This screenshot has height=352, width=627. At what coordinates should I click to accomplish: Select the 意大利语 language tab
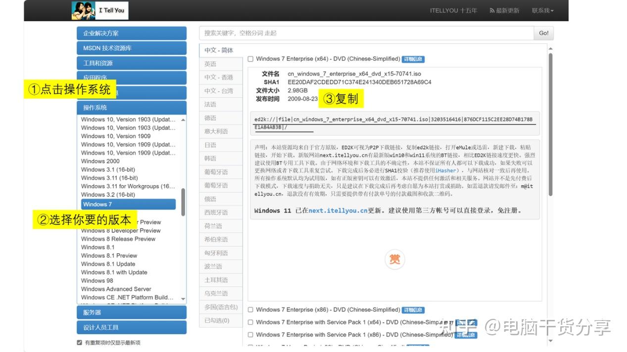pos(221,131)
